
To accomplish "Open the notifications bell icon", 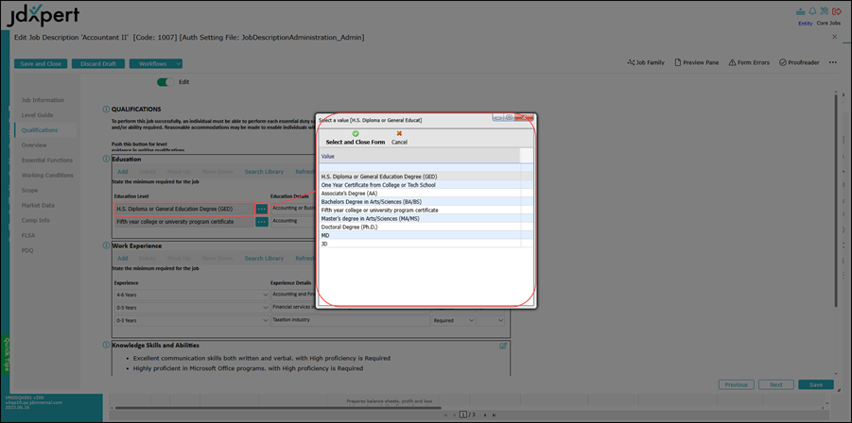I will point(813,10).
